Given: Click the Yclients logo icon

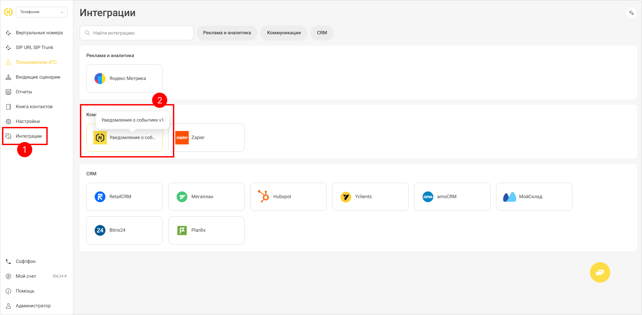Looking at the screenshot, I should (346, 197).
